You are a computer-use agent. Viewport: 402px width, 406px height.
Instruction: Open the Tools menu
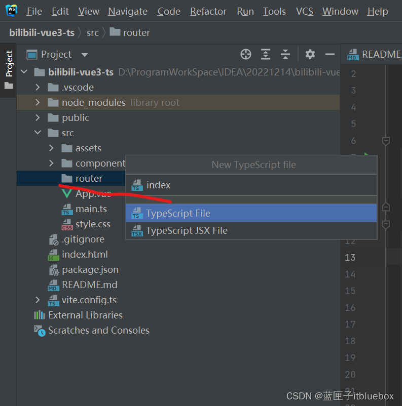(x=274, y=12)
